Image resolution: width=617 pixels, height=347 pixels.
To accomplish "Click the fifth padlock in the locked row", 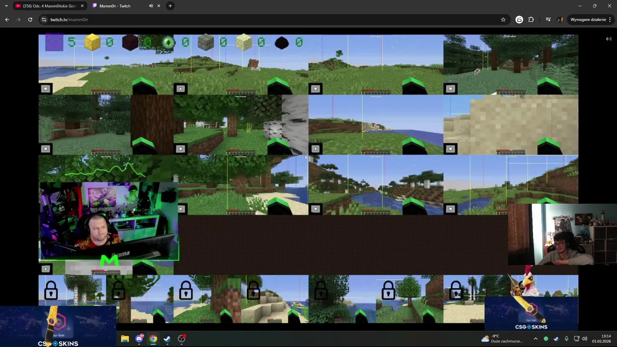I will (x=321, y=291).
